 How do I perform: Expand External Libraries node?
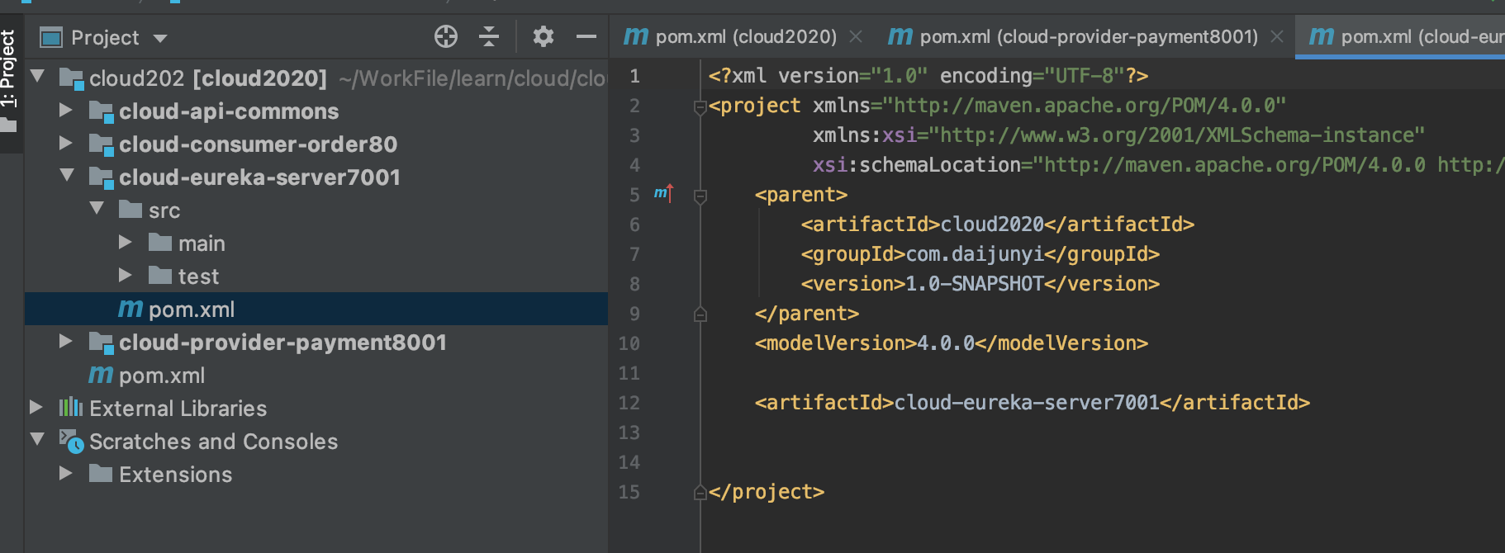click(x=36, y=407)
